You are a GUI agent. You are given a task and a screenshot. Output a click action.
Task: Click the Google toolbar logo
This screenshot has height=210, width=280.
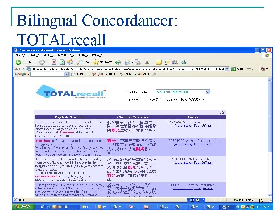click(x=21, y=74)
